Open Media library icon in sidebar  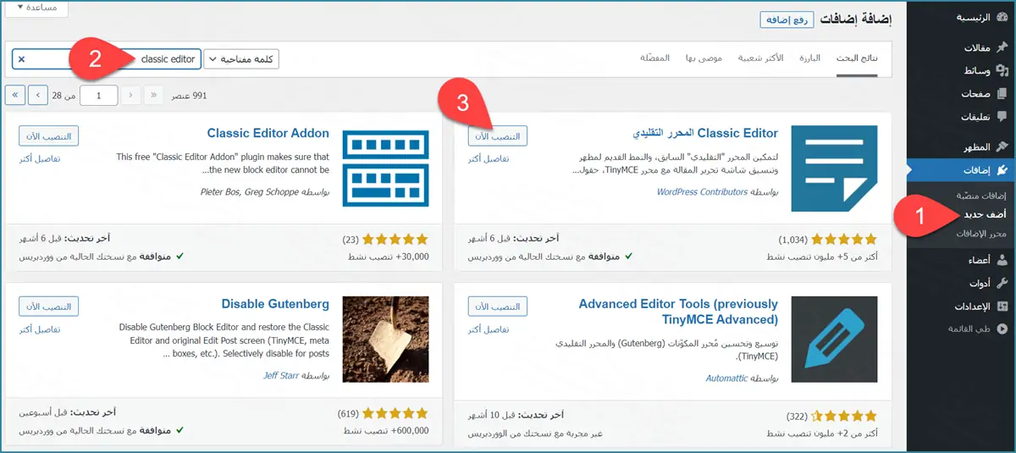(x=1002, y=70)
